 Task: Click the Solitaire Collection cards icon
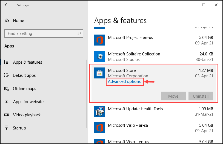[100, 57]
